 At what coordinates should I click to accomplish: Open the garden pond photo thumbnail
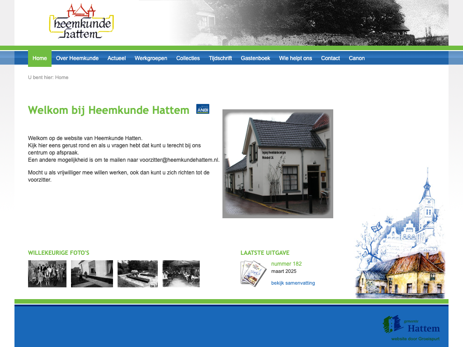pos(137,273)
